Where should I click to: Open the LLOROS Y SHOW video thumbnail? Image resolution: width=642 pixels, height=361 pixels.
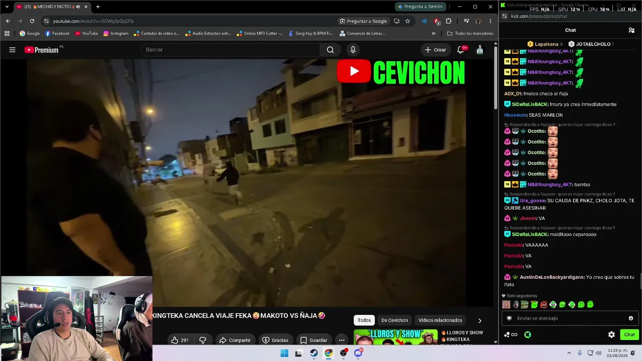(x=396, y=337)
